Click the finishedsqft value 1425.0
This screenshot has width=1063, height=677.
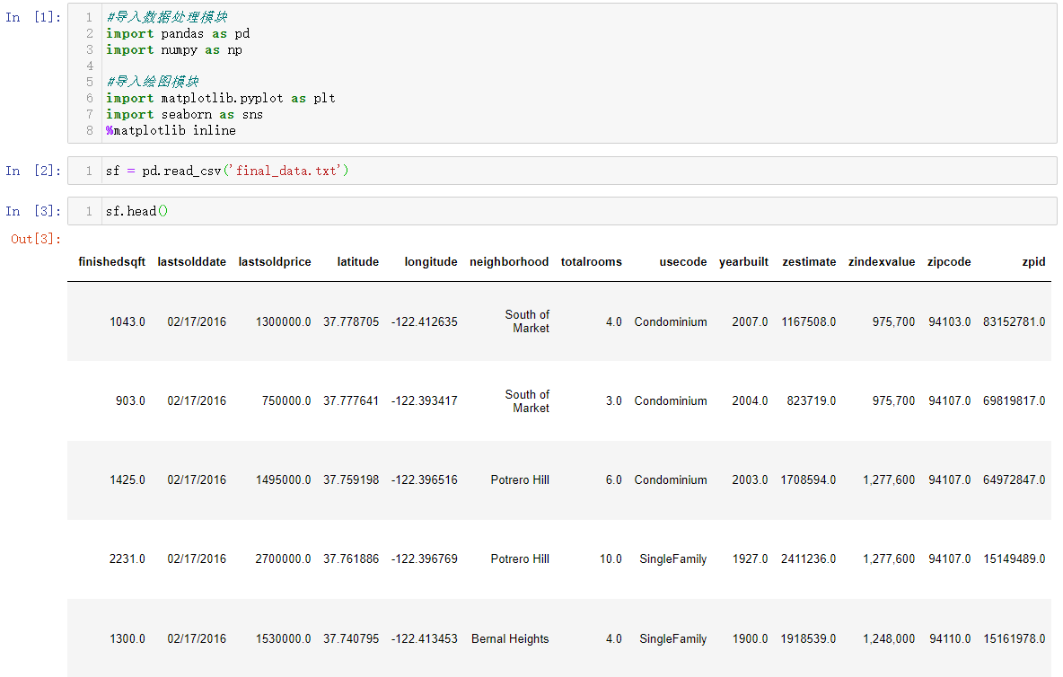pos(127,479)
